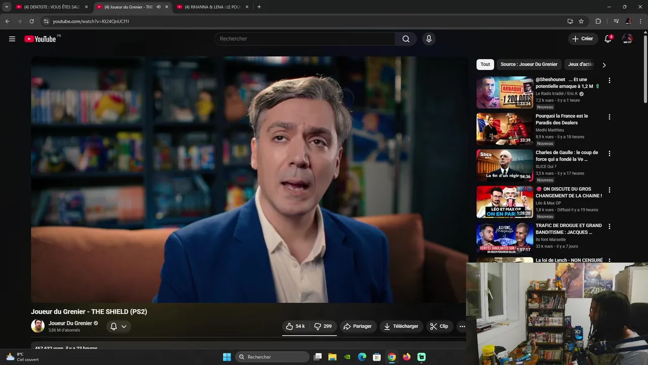Open options for Paradis des Dealers video
648x365 pixels.
pyautogui.click(x=610, y=117)
